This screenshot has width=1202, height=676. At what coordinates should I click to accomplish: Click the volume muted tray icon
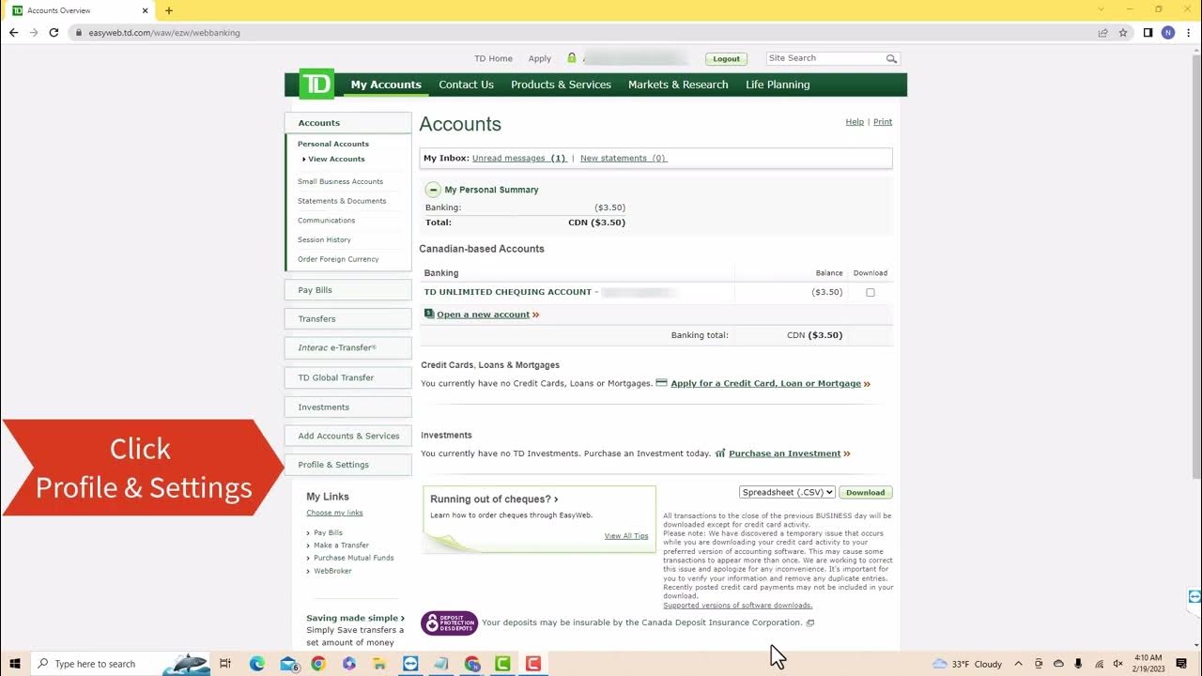click(x=1117, y=664)
